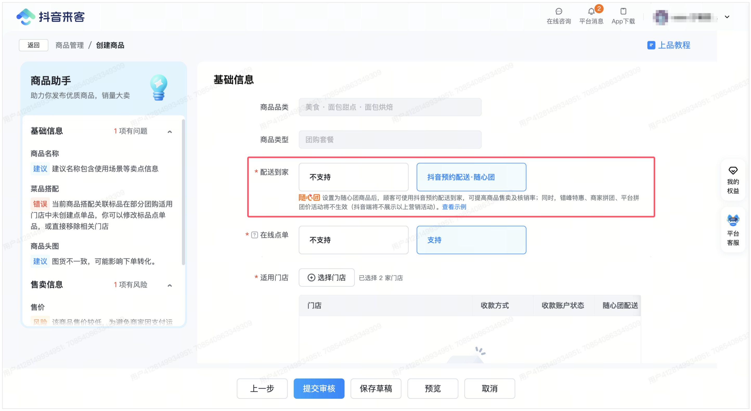
Task: Click 选择门店 button
Action: click(327, 277)
